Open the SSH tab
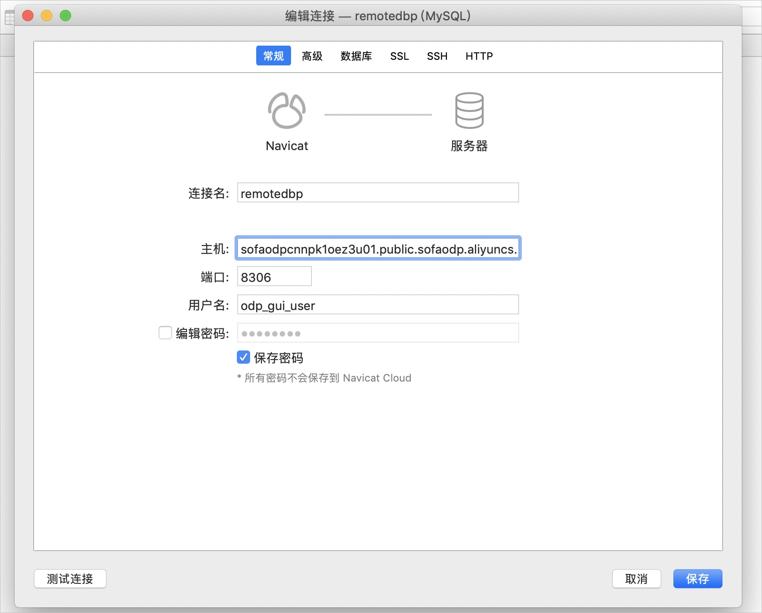Viewport: 762px width, 613px height. 437,56
